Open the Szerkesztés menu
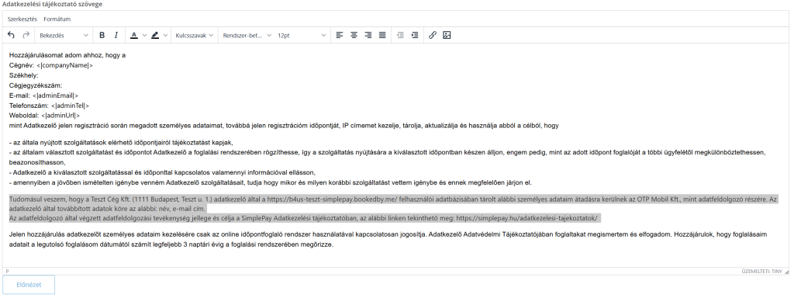Viewport: 794px width, 298px height. 22,19
